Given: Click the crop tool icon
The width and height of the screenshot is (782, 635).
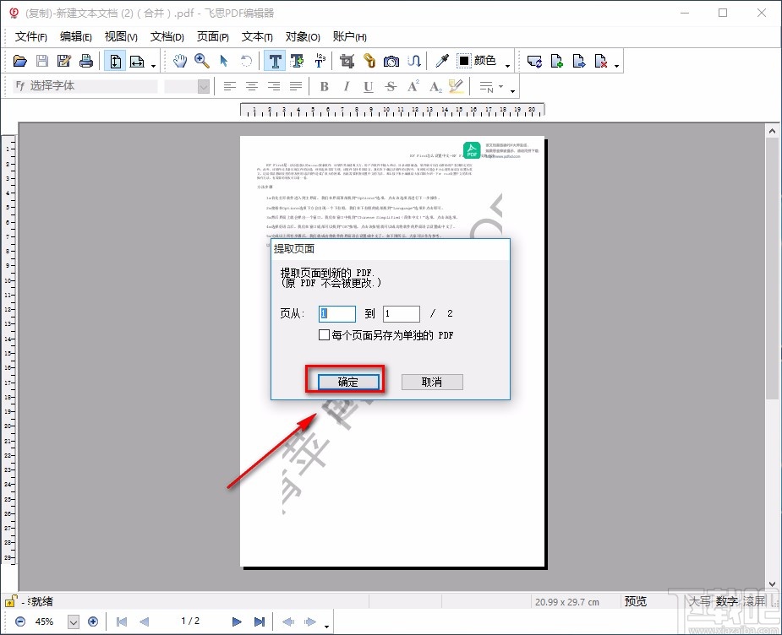Looking at the screenshot, I should point(346,61).
